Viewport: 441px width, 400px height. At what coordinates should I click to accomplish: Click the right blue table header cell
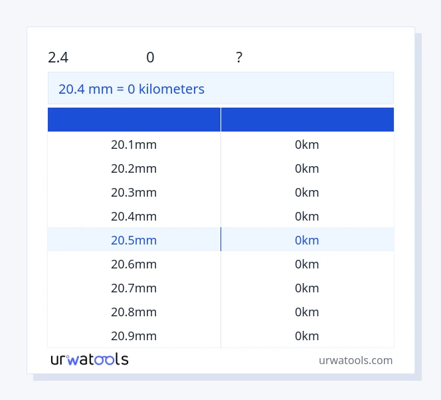[x=308, y=120]
